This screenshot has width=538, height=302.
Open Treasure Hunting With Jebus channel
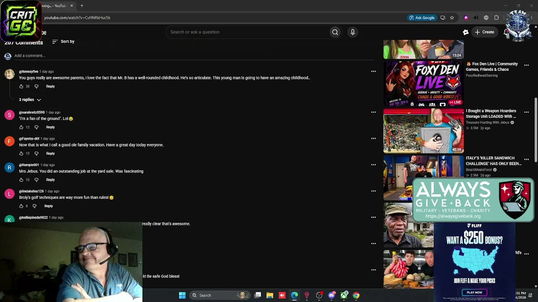pos(488,122)
